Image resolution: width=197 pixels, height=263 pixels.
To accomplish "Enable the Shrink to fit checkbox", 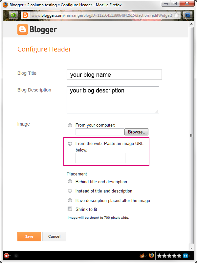I will click(70, 209).
